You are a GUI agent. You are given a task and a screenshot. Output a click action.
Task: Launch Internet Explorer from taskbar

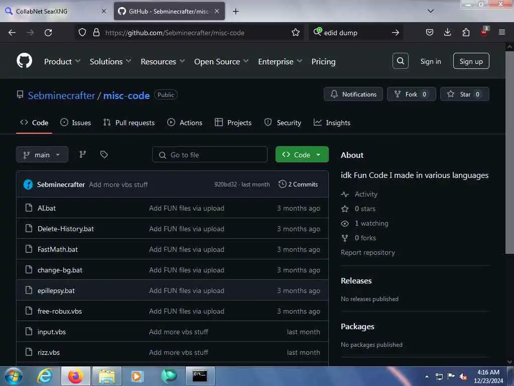click(45, 376)
